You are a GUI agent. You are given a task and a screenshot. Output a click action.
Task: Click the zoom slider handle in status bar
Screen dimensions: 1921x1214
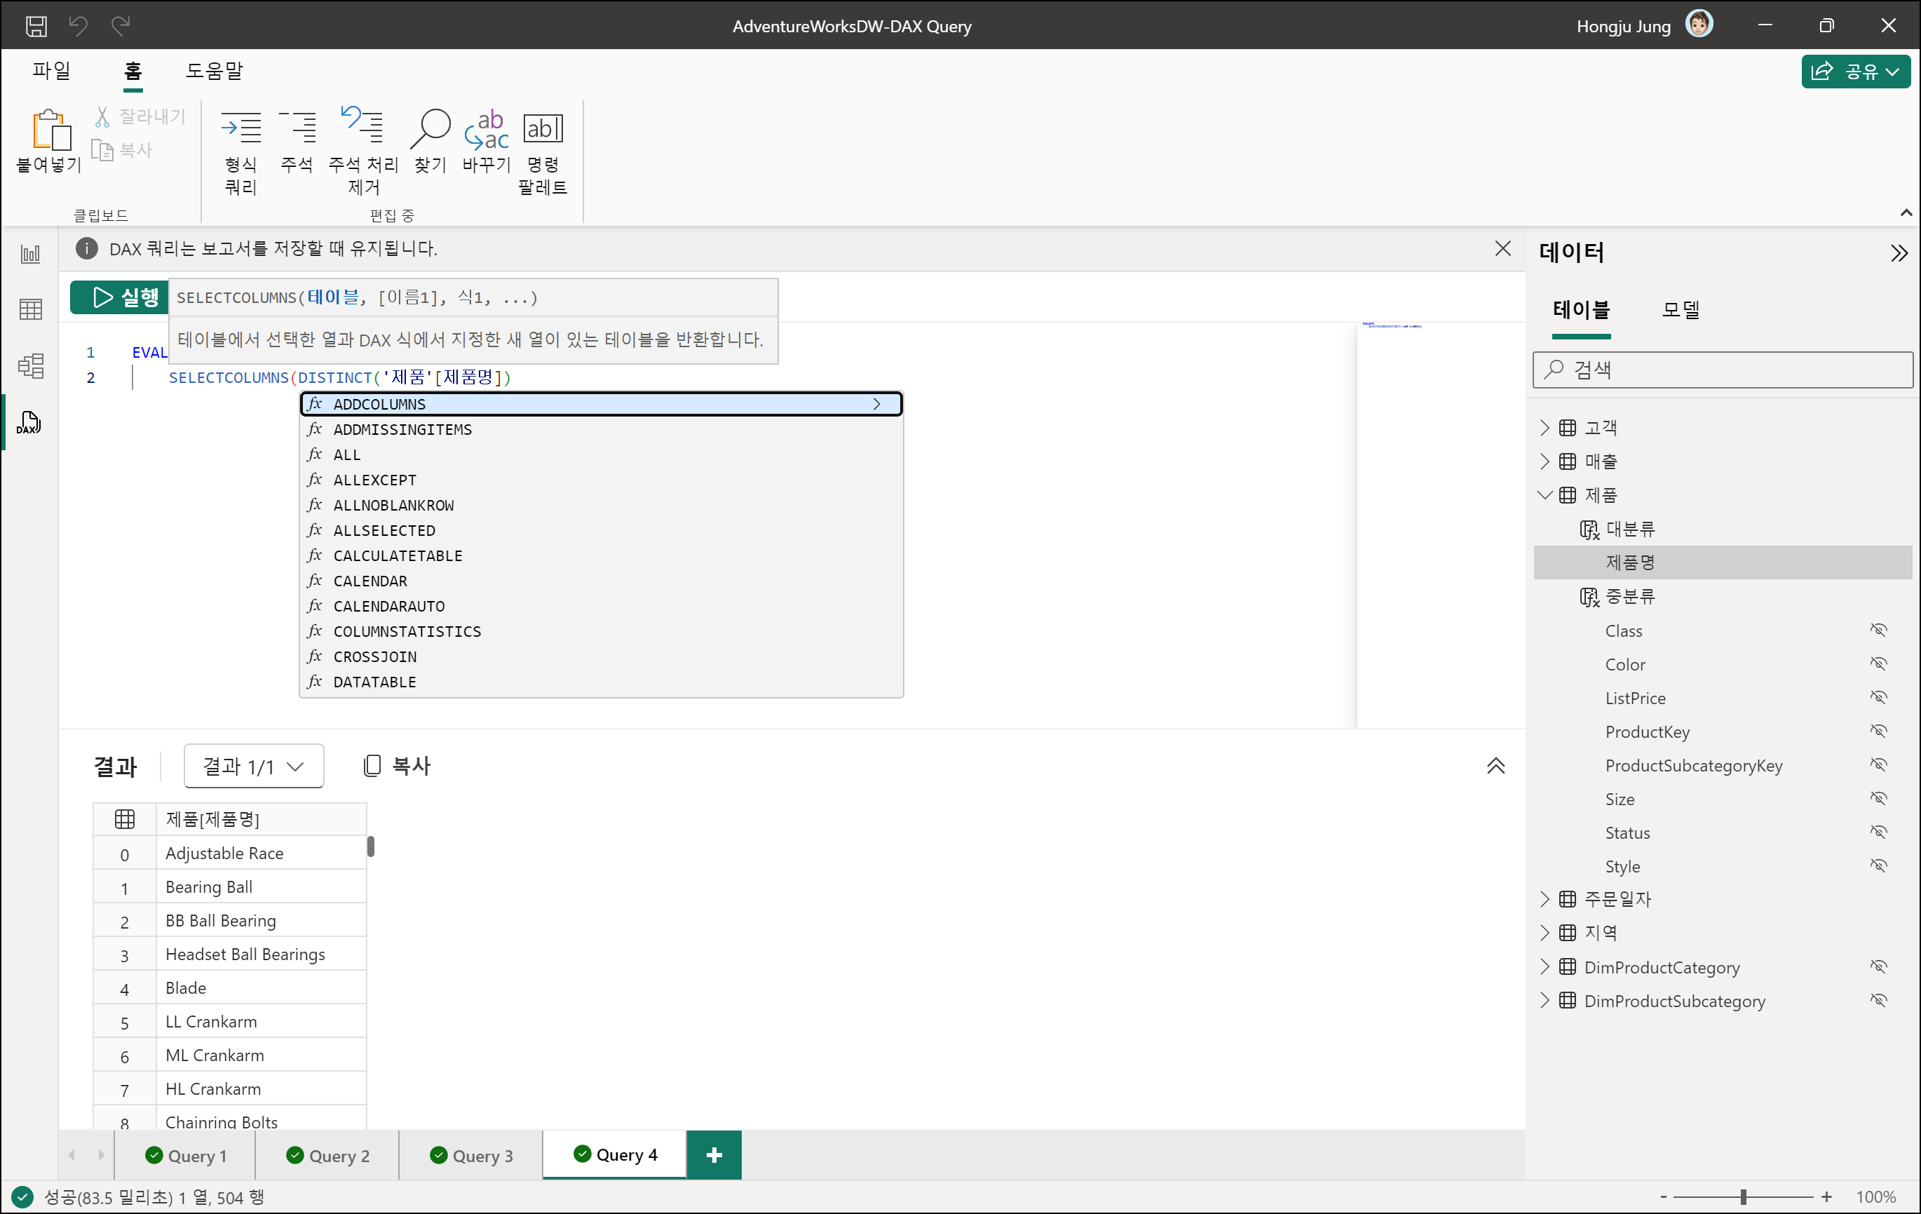coord(1743,1197)
